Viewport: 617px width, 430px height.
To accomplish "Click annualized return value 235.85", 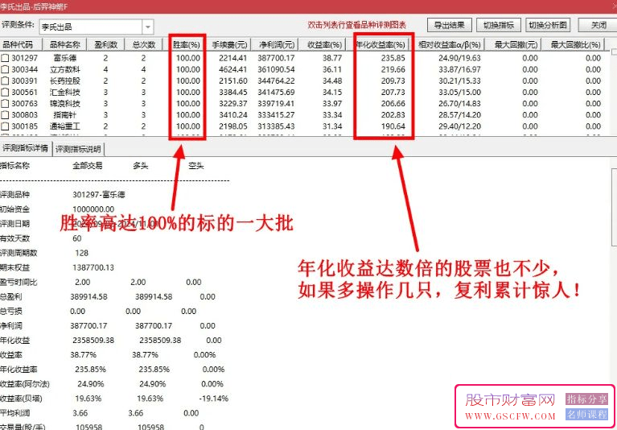I will click(393, 58).
